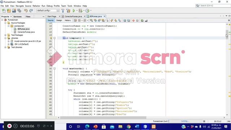This screenshot has height=130, width=231.
Task: Click the Last Edit icon in editor toolbar
Action: pos(75,21)
